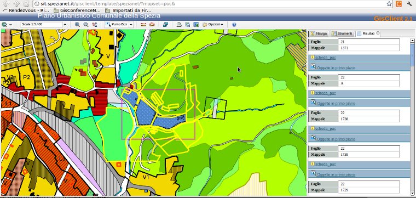
Task: Switch to the Strumenti tab
Action: click(x=343, y=33)
